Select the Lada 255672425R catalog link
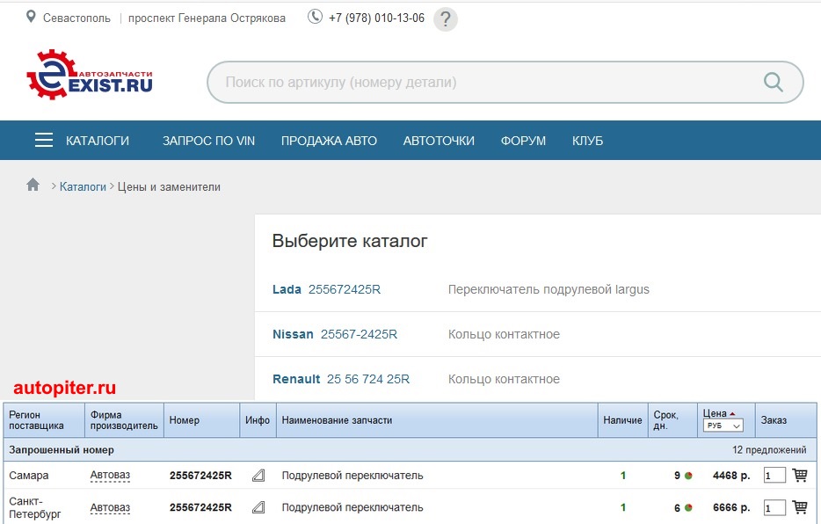This screenshot has height=524, width=821. 326,289
